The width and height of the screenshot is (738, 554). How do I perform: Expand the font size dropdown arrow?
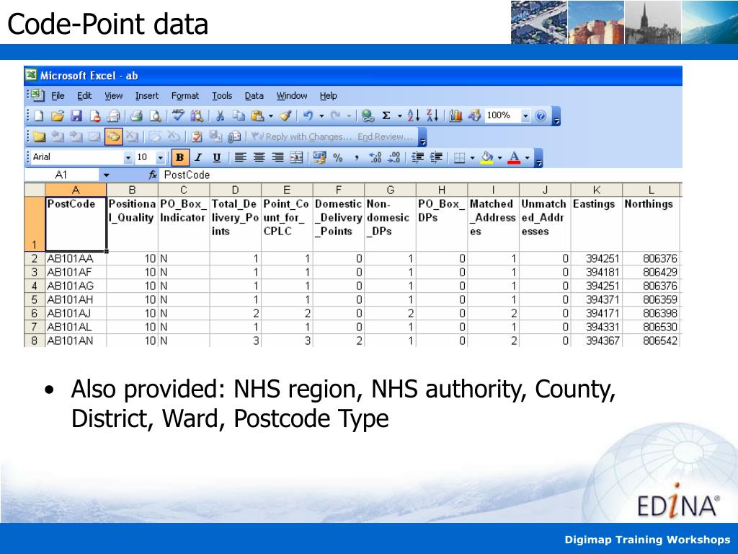tap(161, 158)
